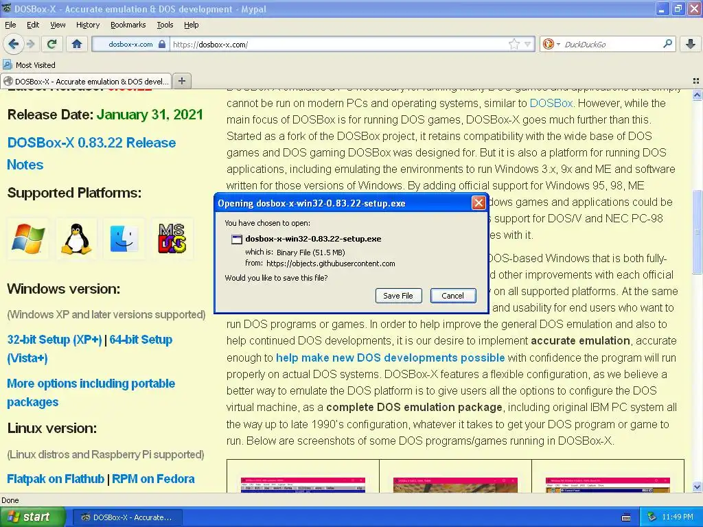The image size is (703, 527).
Task: Reload the page with the refresh icon
Action: pyautogui.click(x=51, y=44)
